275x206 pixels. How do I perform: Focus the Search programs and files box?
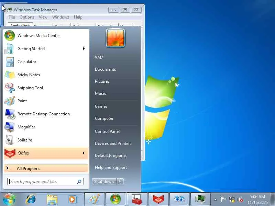coord(45,182)
